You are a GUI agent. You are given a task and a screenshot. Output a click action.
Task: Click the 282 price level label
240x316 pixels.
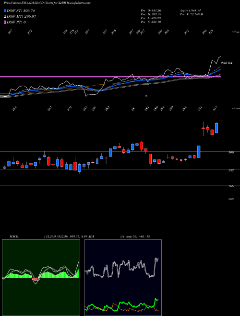[231, 170]
